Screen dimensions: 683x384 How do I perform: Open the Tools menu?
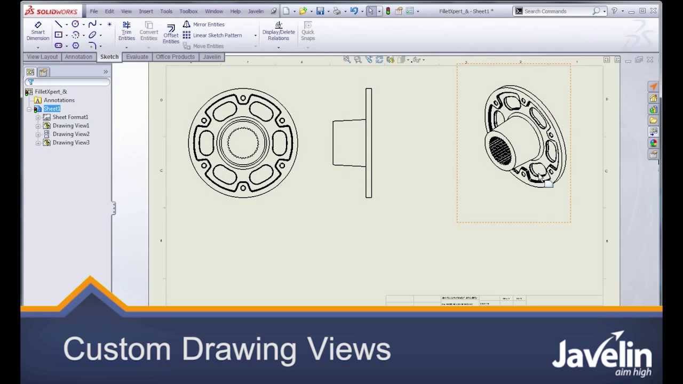point(166,11)
